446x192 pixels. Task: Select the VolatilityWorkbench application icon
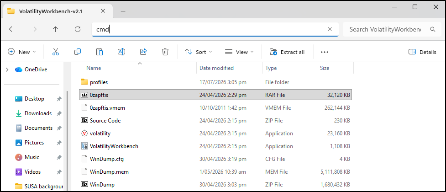tap(84, 146)
